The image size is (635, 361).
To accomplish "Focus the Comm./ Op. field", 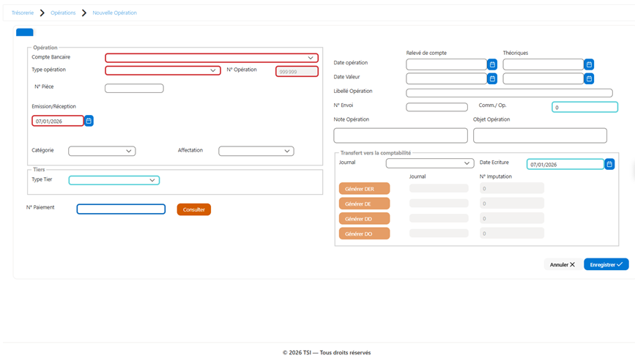I will click(584, 107).
